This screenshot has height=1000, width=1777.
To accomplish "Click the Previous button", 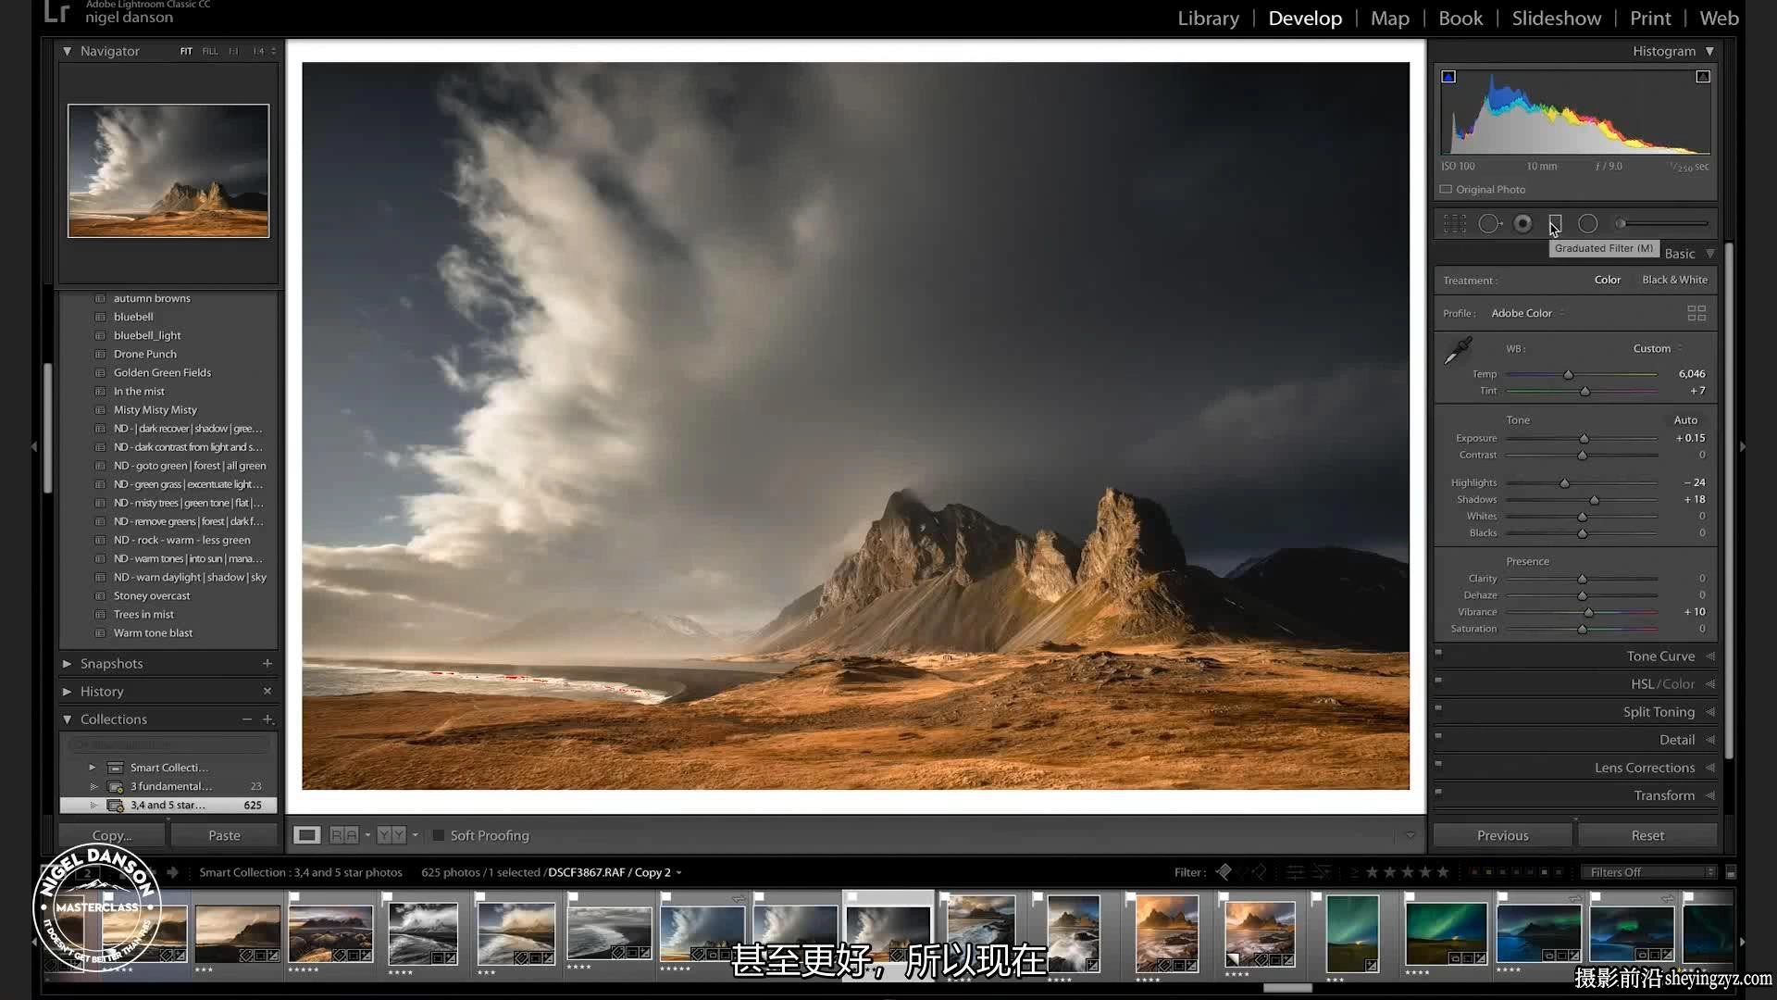I will 1503,835.
